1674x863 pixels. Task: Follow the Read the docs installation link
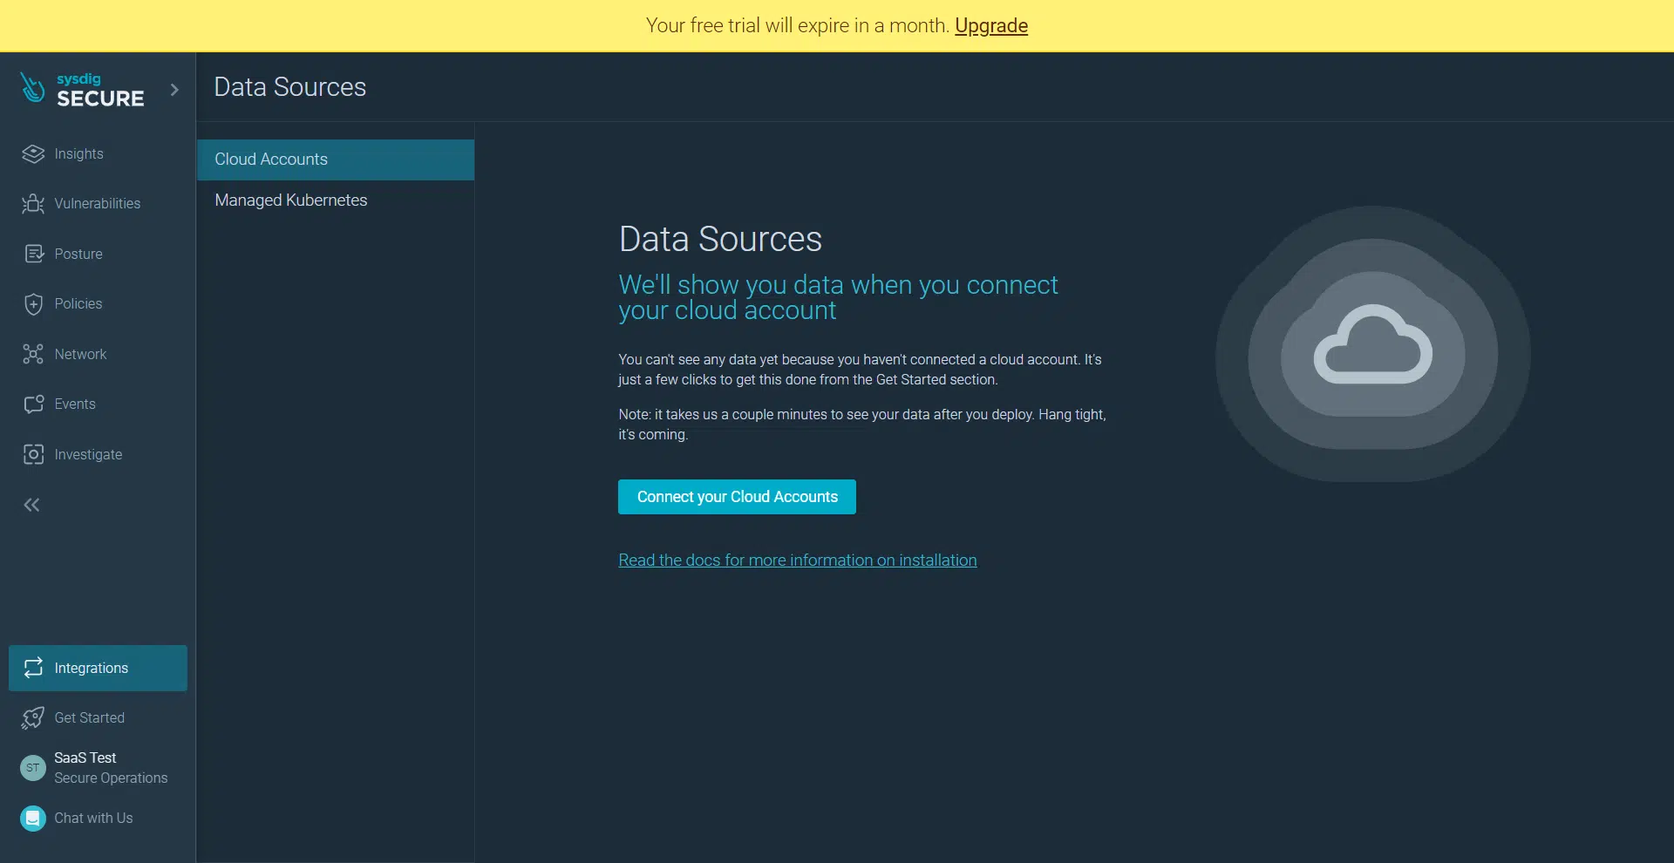(x=797, y=561)
